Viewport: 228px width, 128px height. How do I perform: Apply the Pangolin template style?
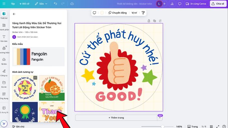(38, 57)
